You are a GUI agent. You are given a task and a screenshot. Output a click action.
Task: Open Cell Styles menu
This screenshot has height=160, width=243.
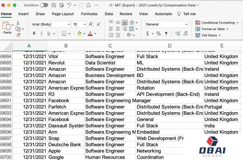click(x=208, y=35)
